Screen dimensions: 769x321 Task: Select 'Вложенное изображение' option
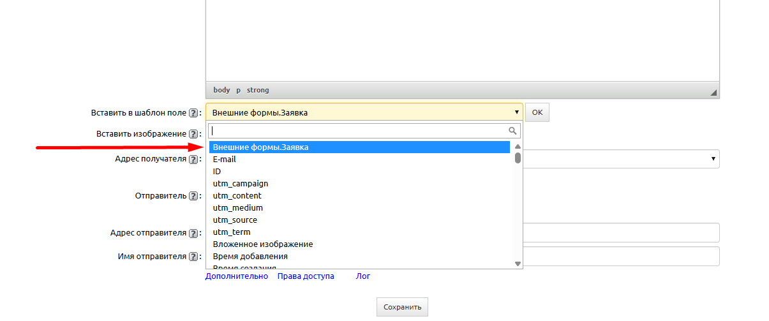pos(359,244)
